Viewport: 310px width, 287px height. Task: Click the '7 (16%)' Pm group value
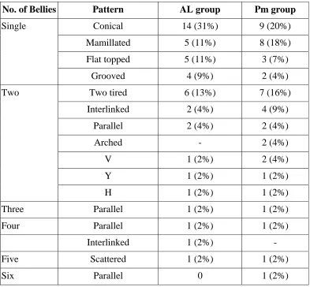point(275,92)
